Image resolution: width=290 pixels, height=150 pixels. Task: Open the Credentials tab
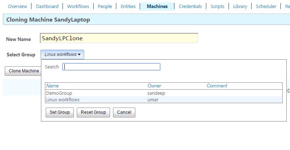point(190,6)
